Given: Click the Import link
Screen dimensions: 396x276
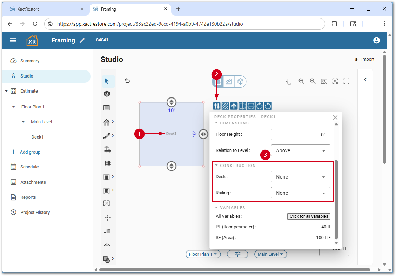Looking at the screenshot, I should click(x=364, y=60).
